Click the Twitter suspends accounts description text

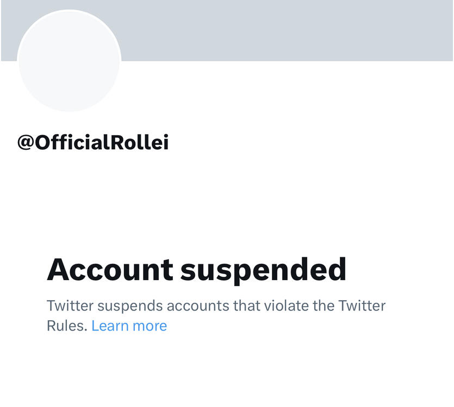pos(216,306)
